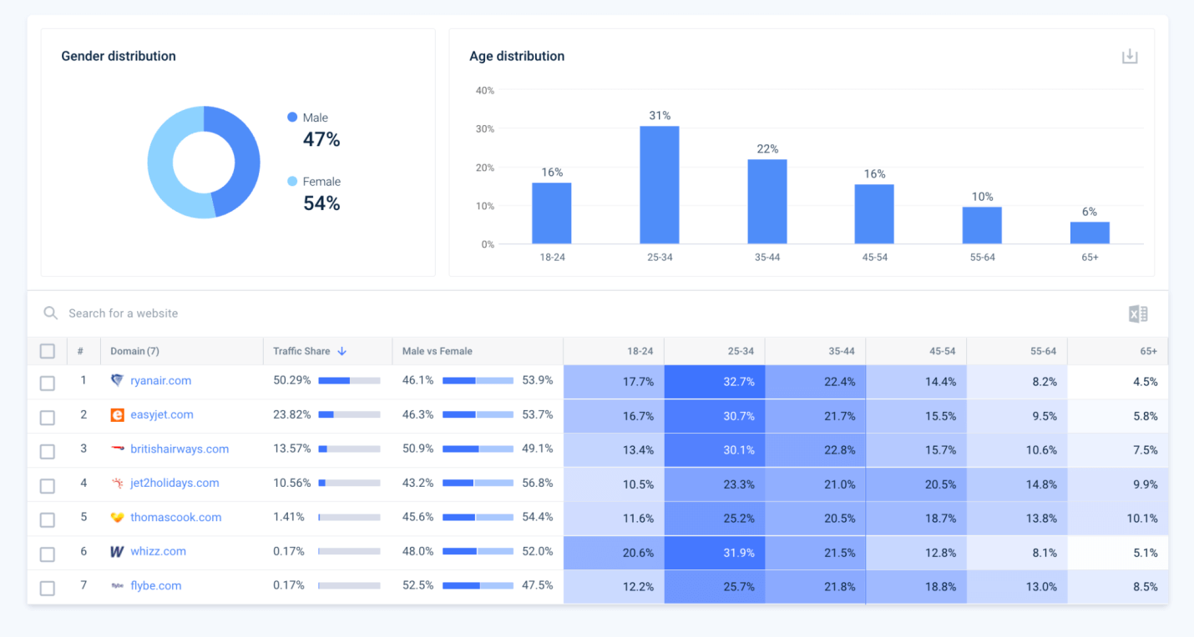Click the Male legend blue dot

tap(292, 118)
